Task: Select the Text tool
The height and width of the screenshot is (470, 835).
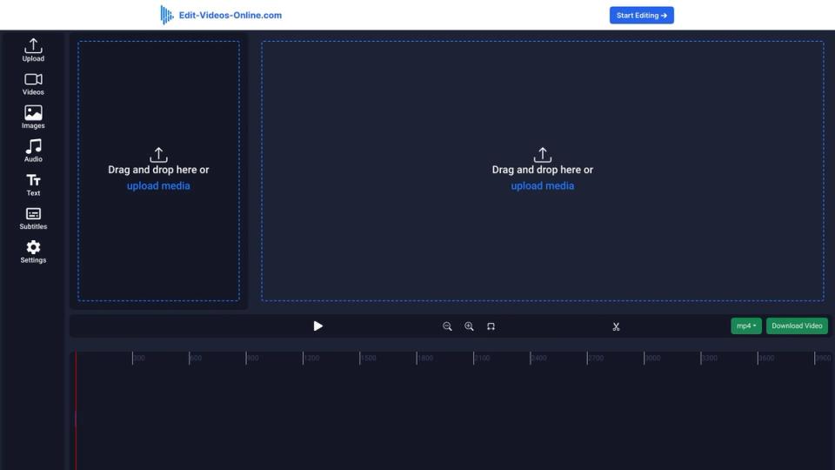Action: [x=33, y=185]
